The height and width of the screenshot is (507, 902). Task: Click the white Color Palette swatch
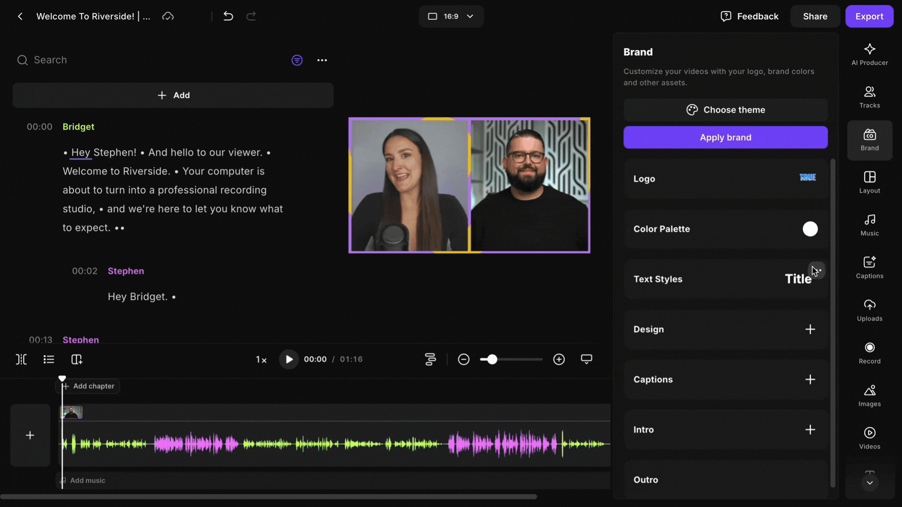tap(810, 229)
